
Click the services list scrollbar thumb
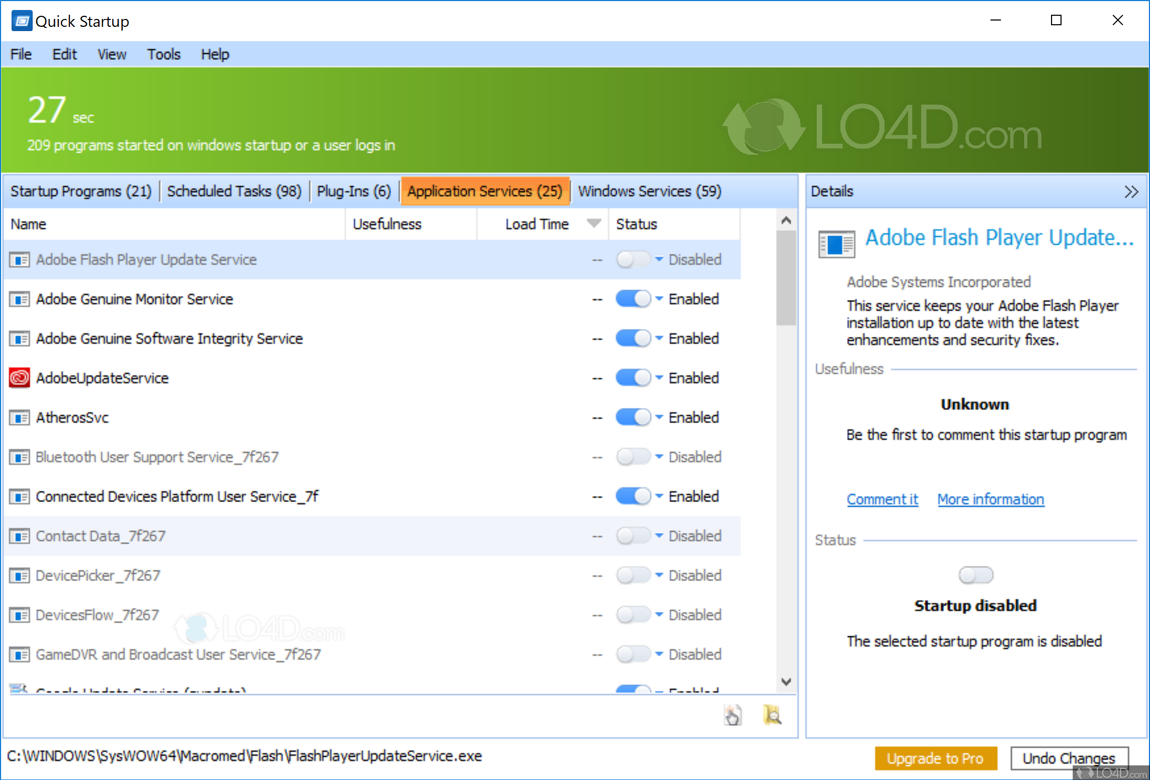(x=786, y=278)
